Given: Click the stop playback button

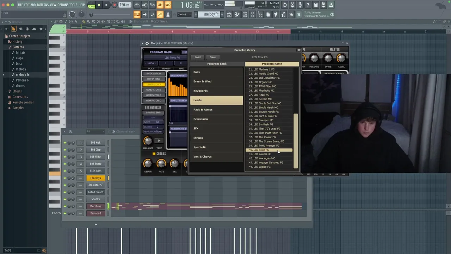Looking at the screenshot, I should coord(106,5).
